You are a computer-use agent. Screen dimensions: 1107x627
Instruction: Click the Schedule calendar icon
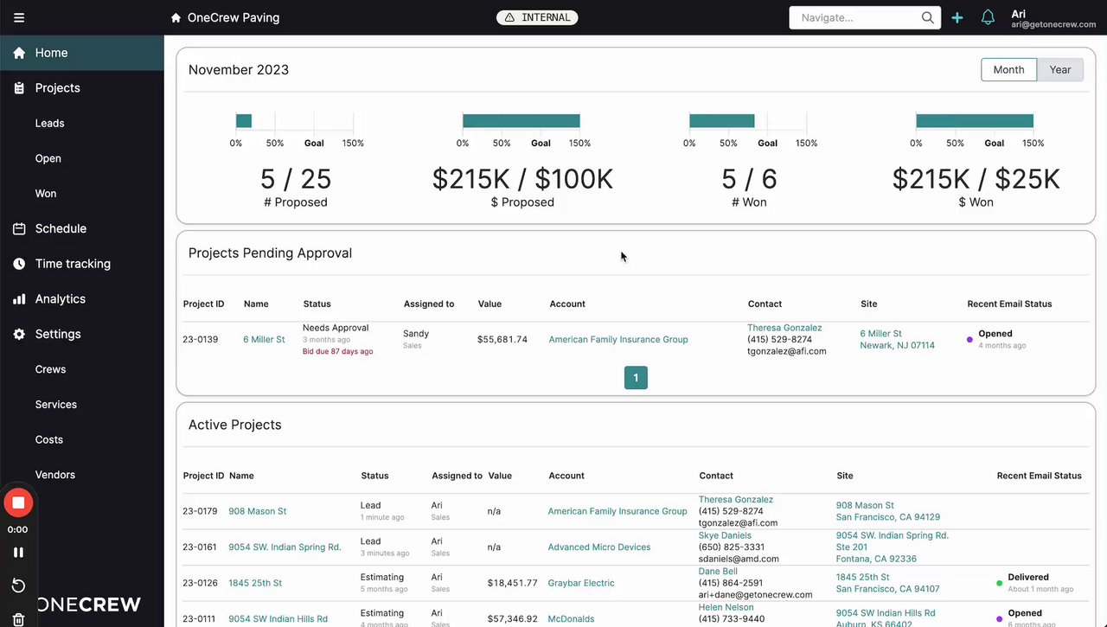[19, 228]
